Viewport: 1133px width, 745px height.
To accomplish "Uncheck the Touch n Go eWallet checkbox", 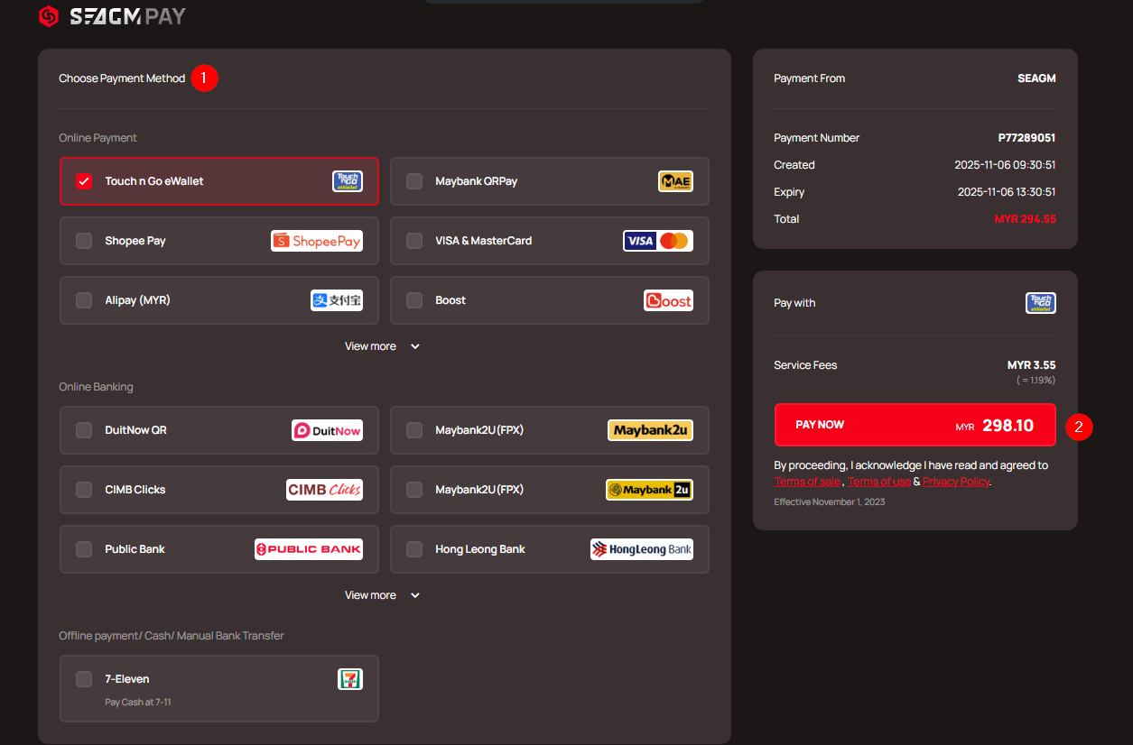I will 84,181.
